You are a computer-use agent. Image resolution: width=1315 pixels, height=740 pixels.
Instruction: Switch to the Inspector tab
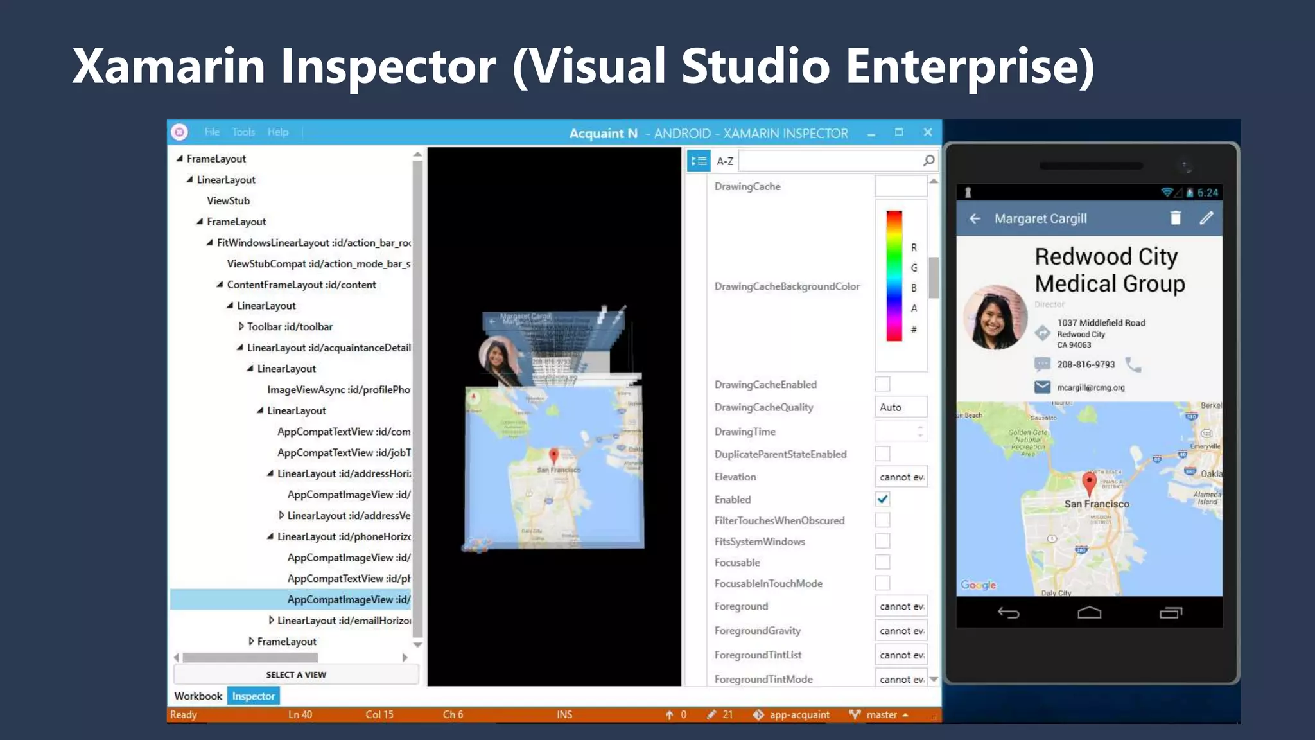(254, 696)
